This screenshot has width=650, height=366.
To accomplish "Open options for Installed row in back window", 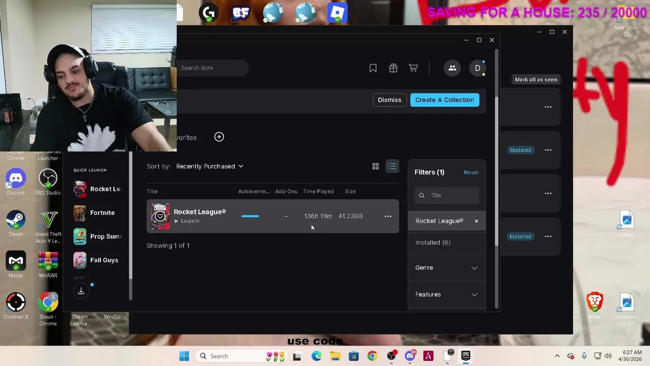I will (x=548, y=236).
